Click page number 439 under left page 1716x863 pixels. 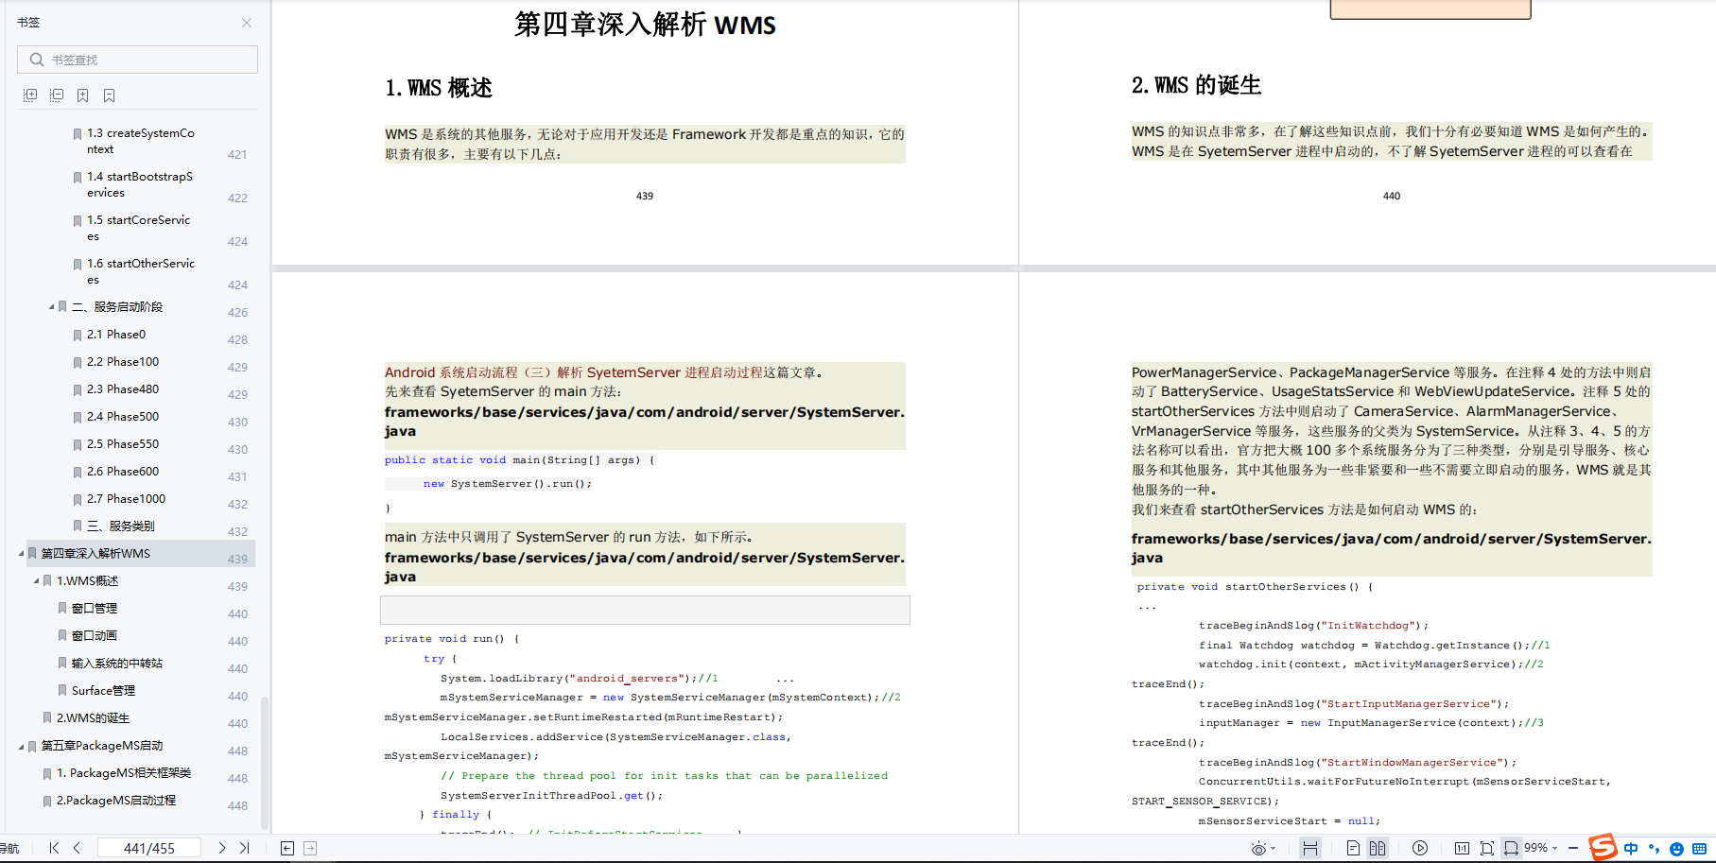click(x=645, y=196)
